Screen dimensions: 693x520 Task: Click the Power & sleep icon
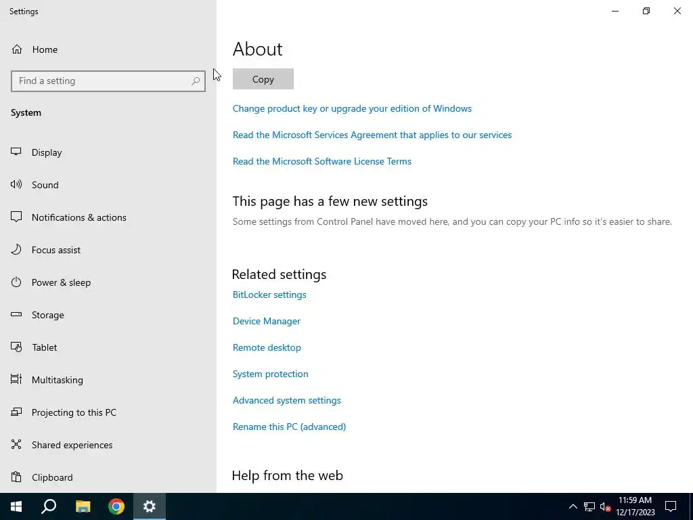16,282
